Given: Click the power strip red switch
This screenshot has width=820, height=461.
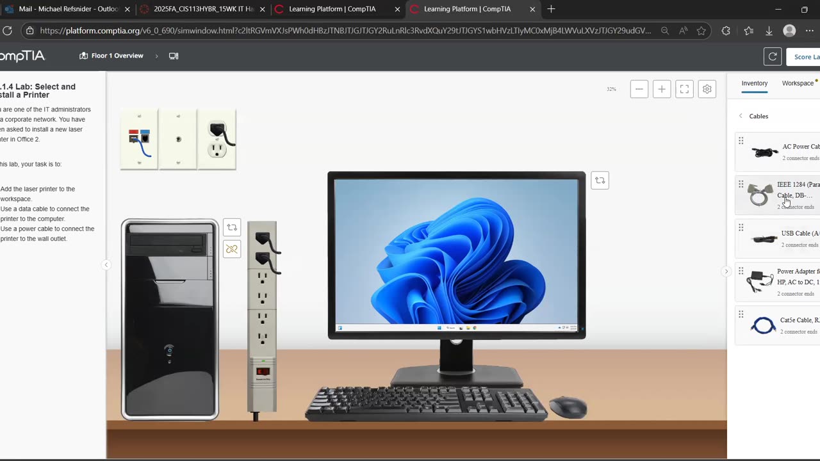Looking at the screenshot, I should tap(262, 372).
